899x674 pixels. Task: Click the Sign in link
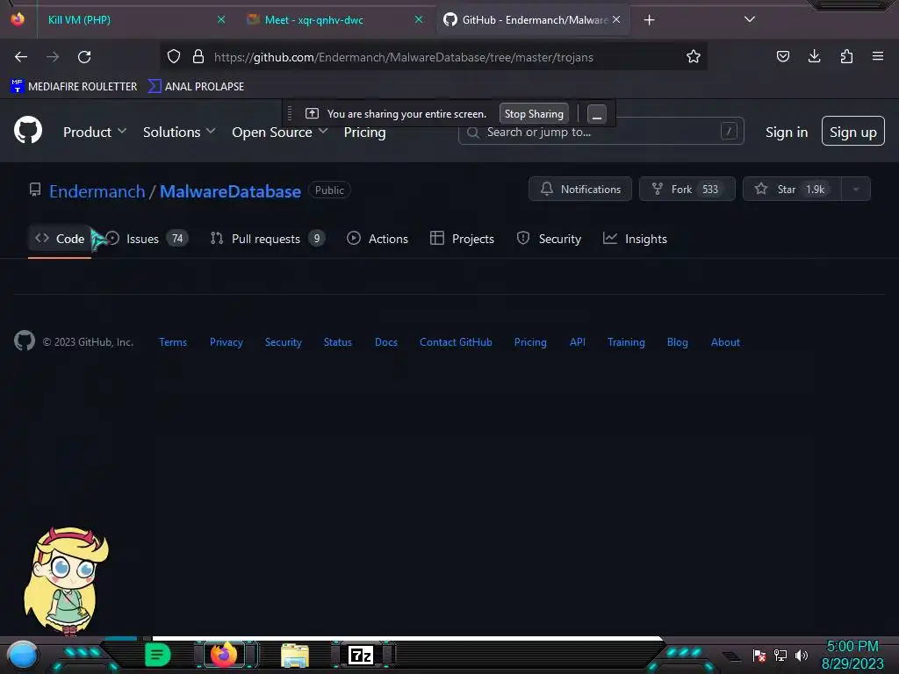pos(787,133)
